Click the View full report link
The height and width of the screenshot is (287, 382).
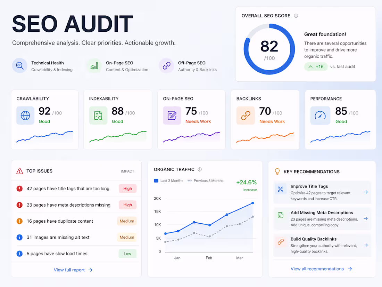click(x=73, y=270)
